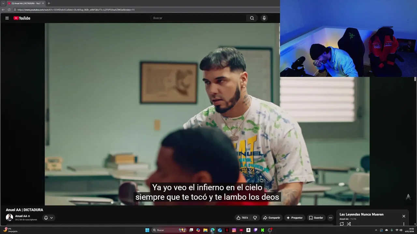This screenshot has width=417, height=234.
Task: Open File Explorer from taskbar
Action: click(x=205, y=230)
